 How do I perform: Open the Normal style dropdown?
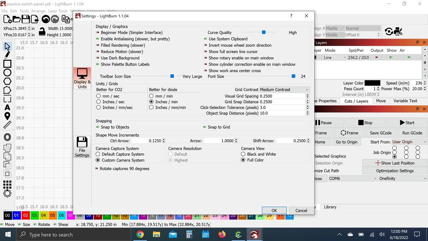coord(362,28)
